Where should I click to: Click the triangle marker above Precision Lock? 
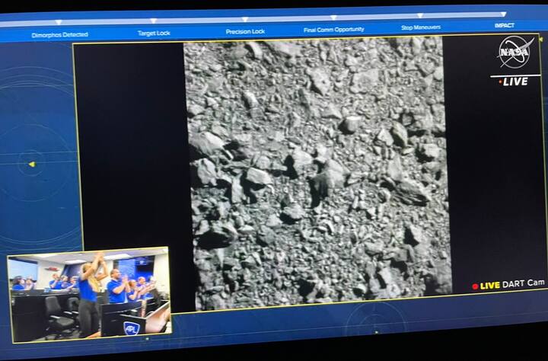[x=246, y=19]
